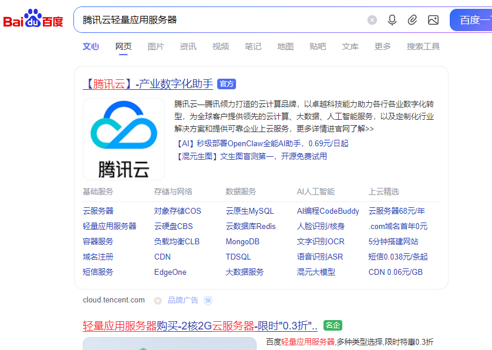Expand the dropdown arrow beside cloud.tencent.com
Image resolution: width=492 pixels, height=350 pixels.
[158, 301]
